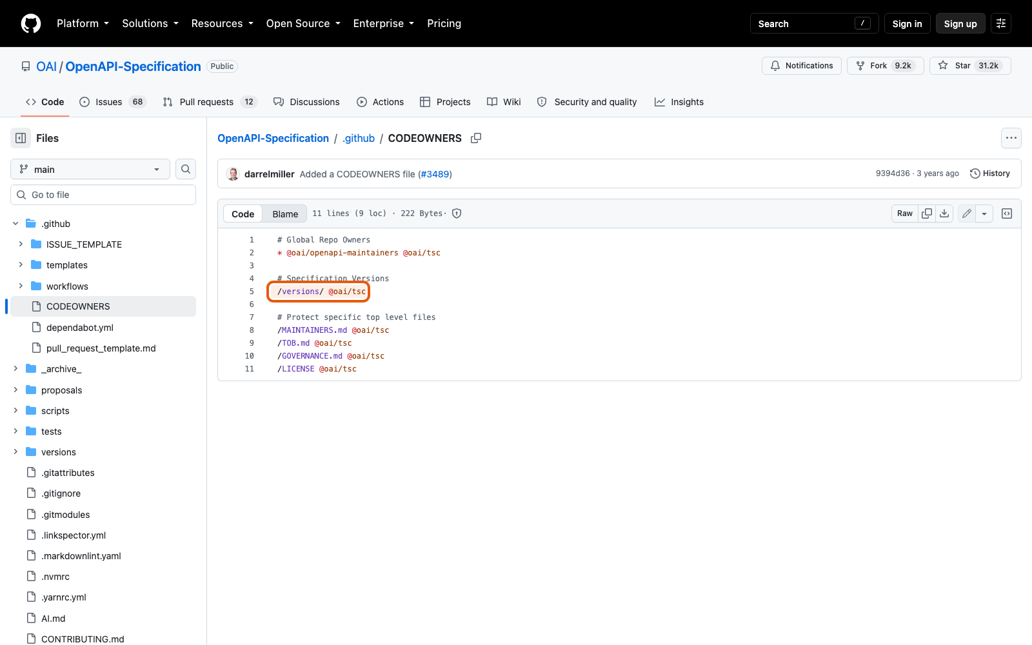Search files with the magnifier icon button

(x=186, y=169)
